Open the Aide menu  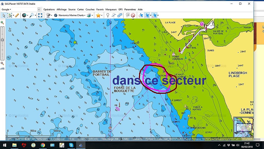click(x=140, y=10)
